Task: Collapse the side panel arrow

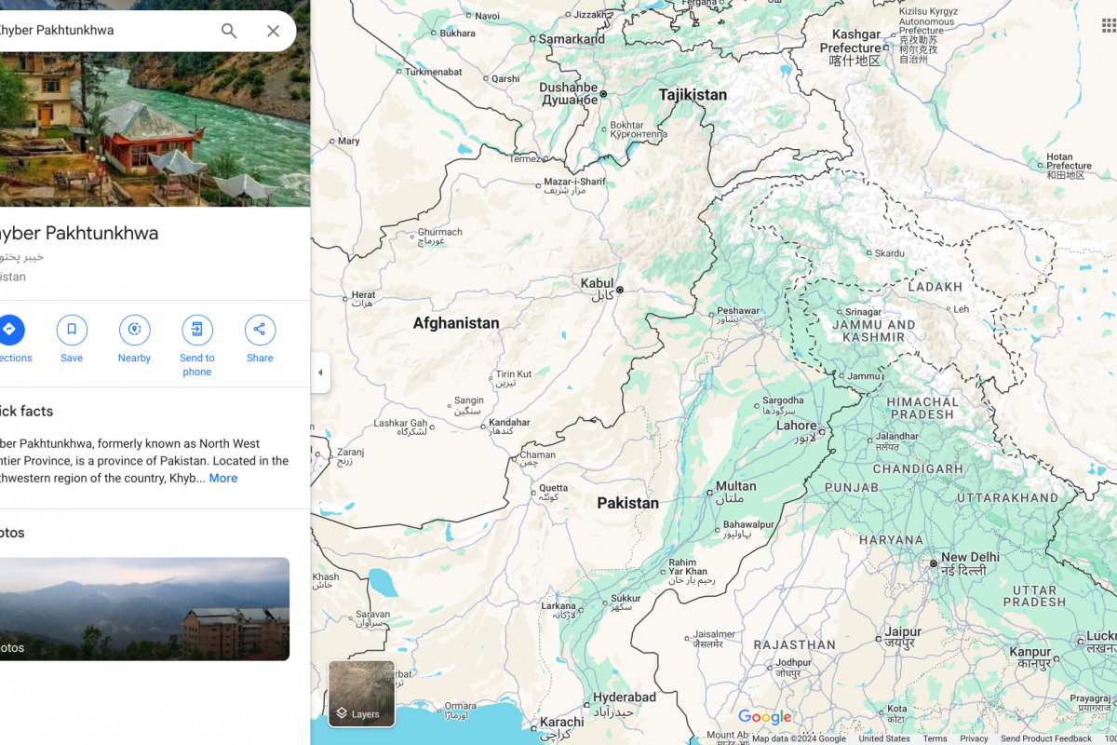Action: (320, 372)
